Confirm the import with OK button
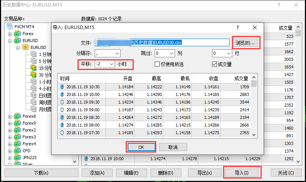The height and width of the screenshot is (182, 306). (141, 147)
